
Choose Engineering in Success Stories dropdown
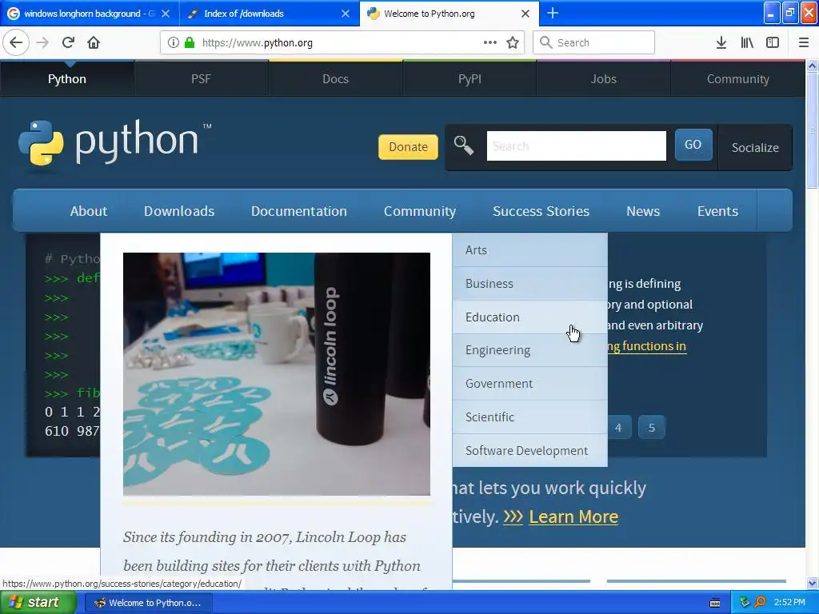coord(529,350)
